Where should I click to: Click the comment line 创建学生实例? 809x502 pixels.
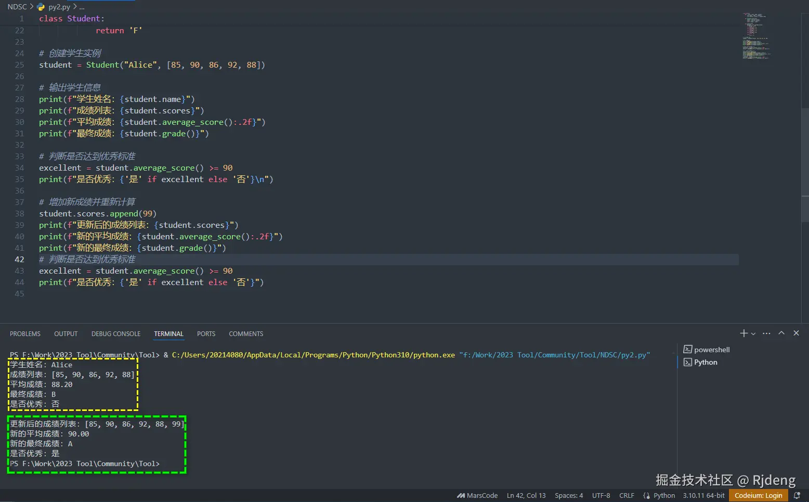coord(70,53)
